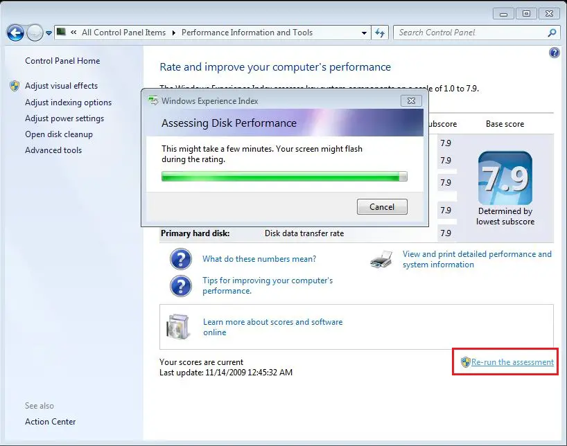Click Re-run the assessment link
Viewport: 567px width, 446px height.
pyautogui.click(x=512, y=362)
